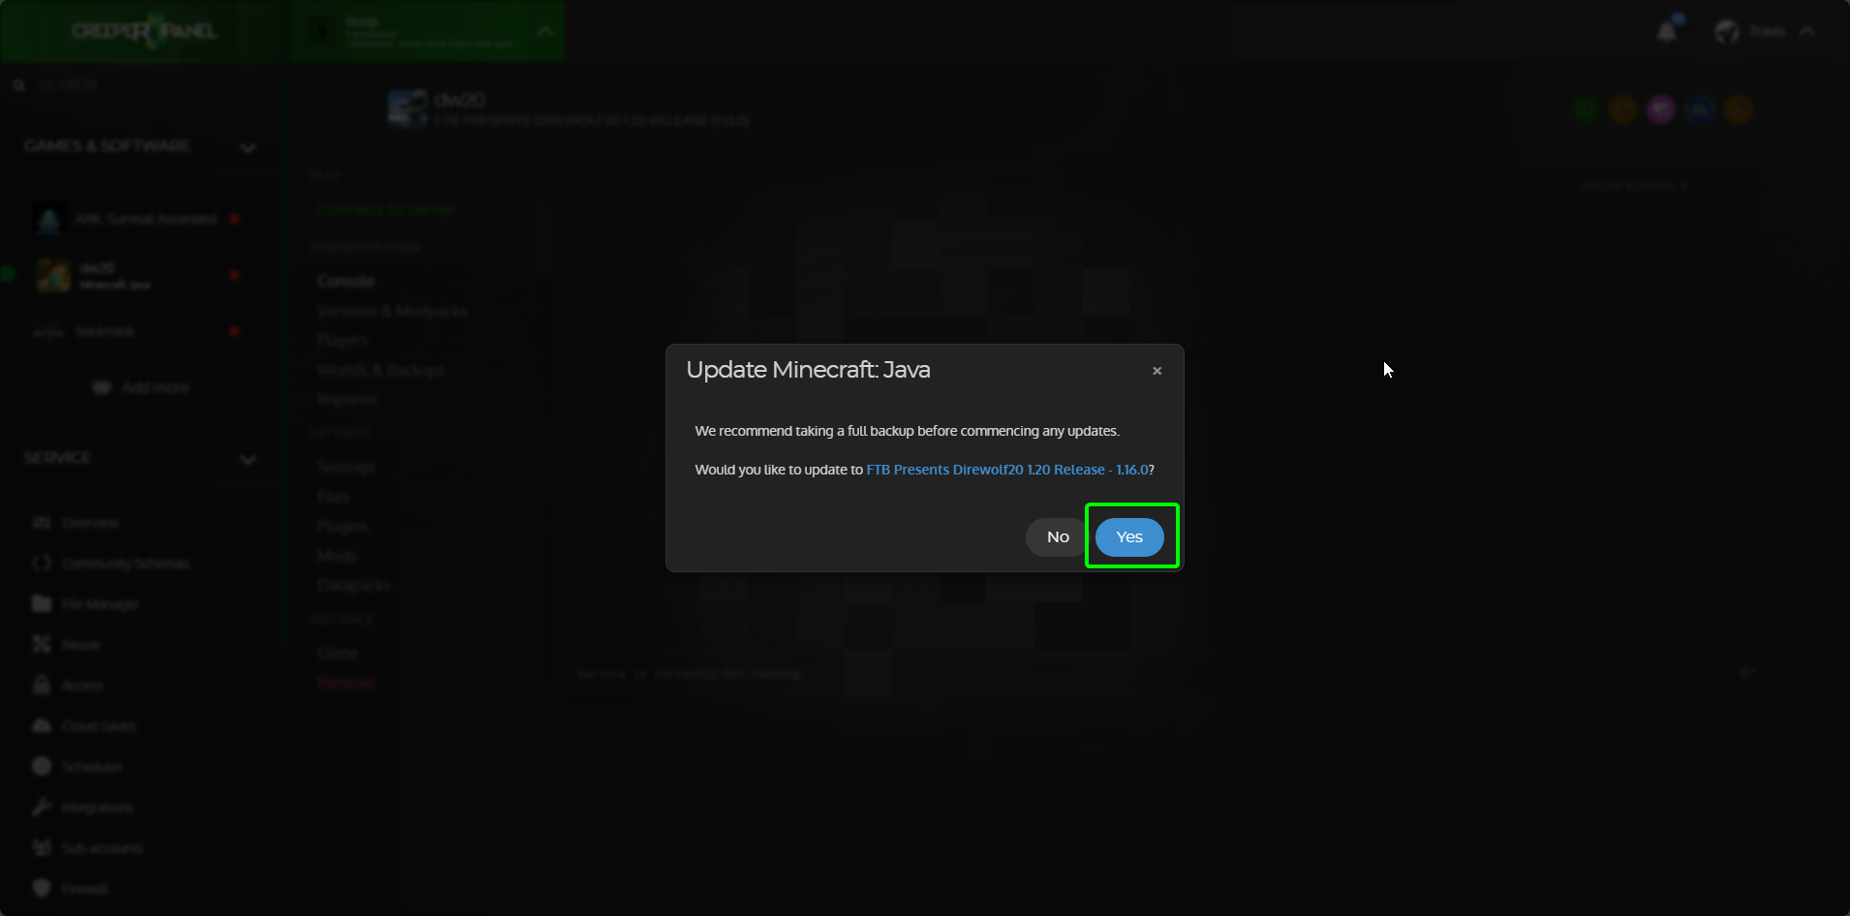Decline the update with the No button
The image size is (1850, 916).
click(1058, 537)
